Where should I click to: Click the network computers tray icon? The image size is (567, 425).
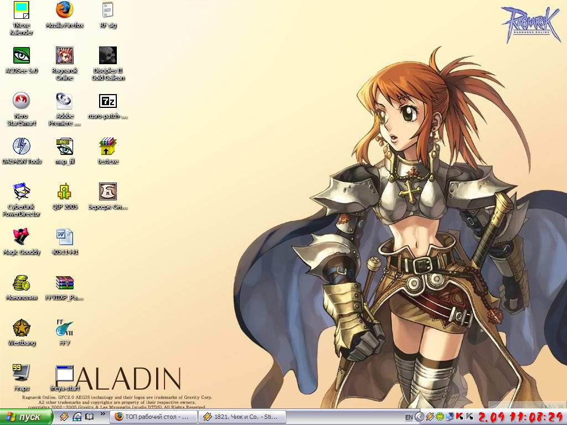coord(450,417)
